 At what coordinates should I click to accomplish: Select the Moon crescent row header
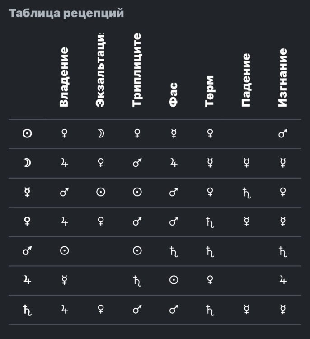pos(27,163)
